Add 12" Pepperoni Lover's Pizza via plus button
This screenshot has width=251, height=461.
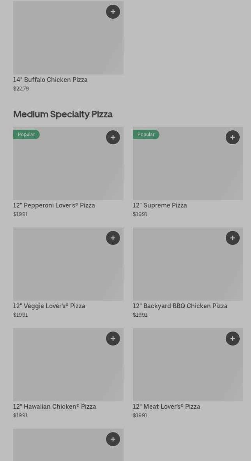tap(113, 137)
